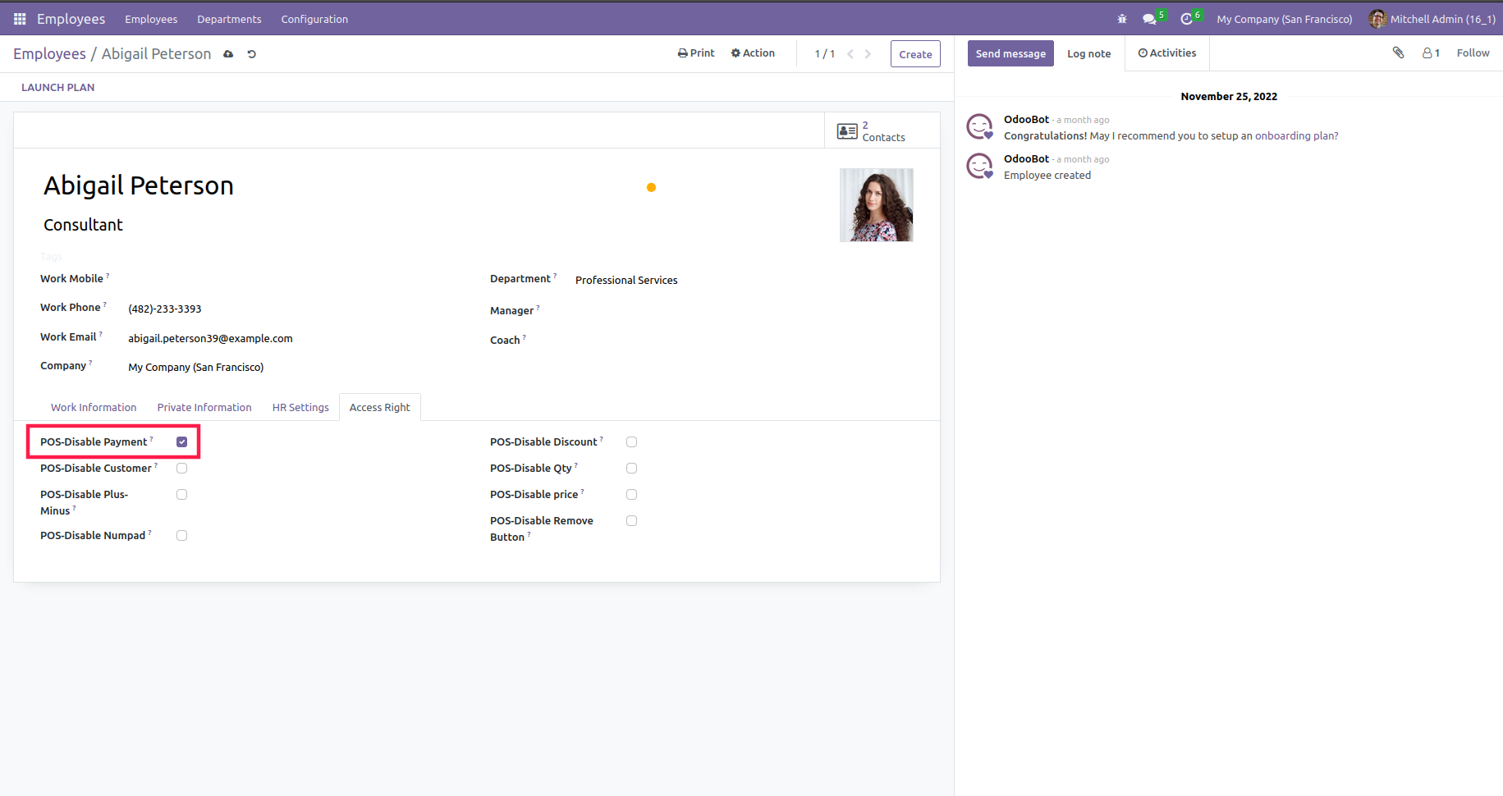Click the Work Phone number field

click(164, 309)
